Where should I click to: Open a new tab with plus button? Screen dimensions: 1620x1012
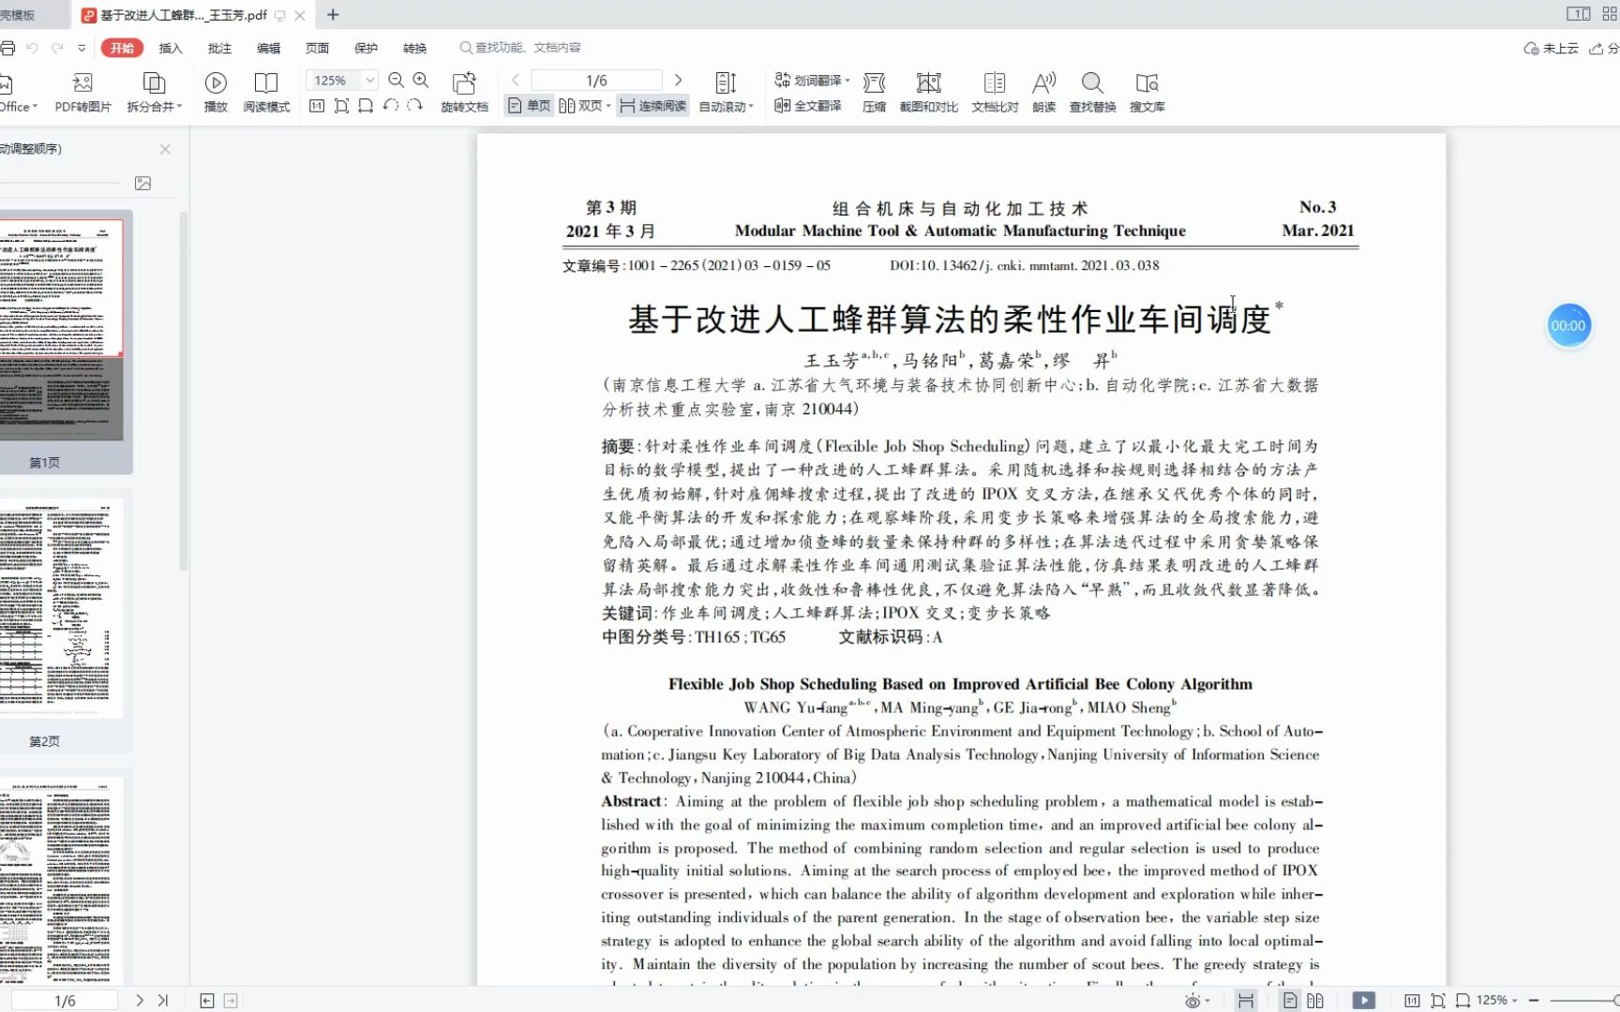click(333, 15)
